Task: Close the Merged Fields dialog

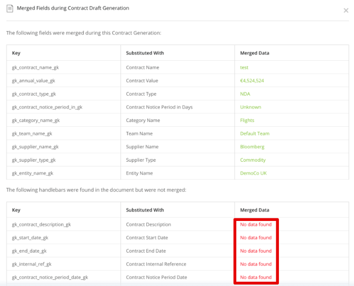Action: 346,11
